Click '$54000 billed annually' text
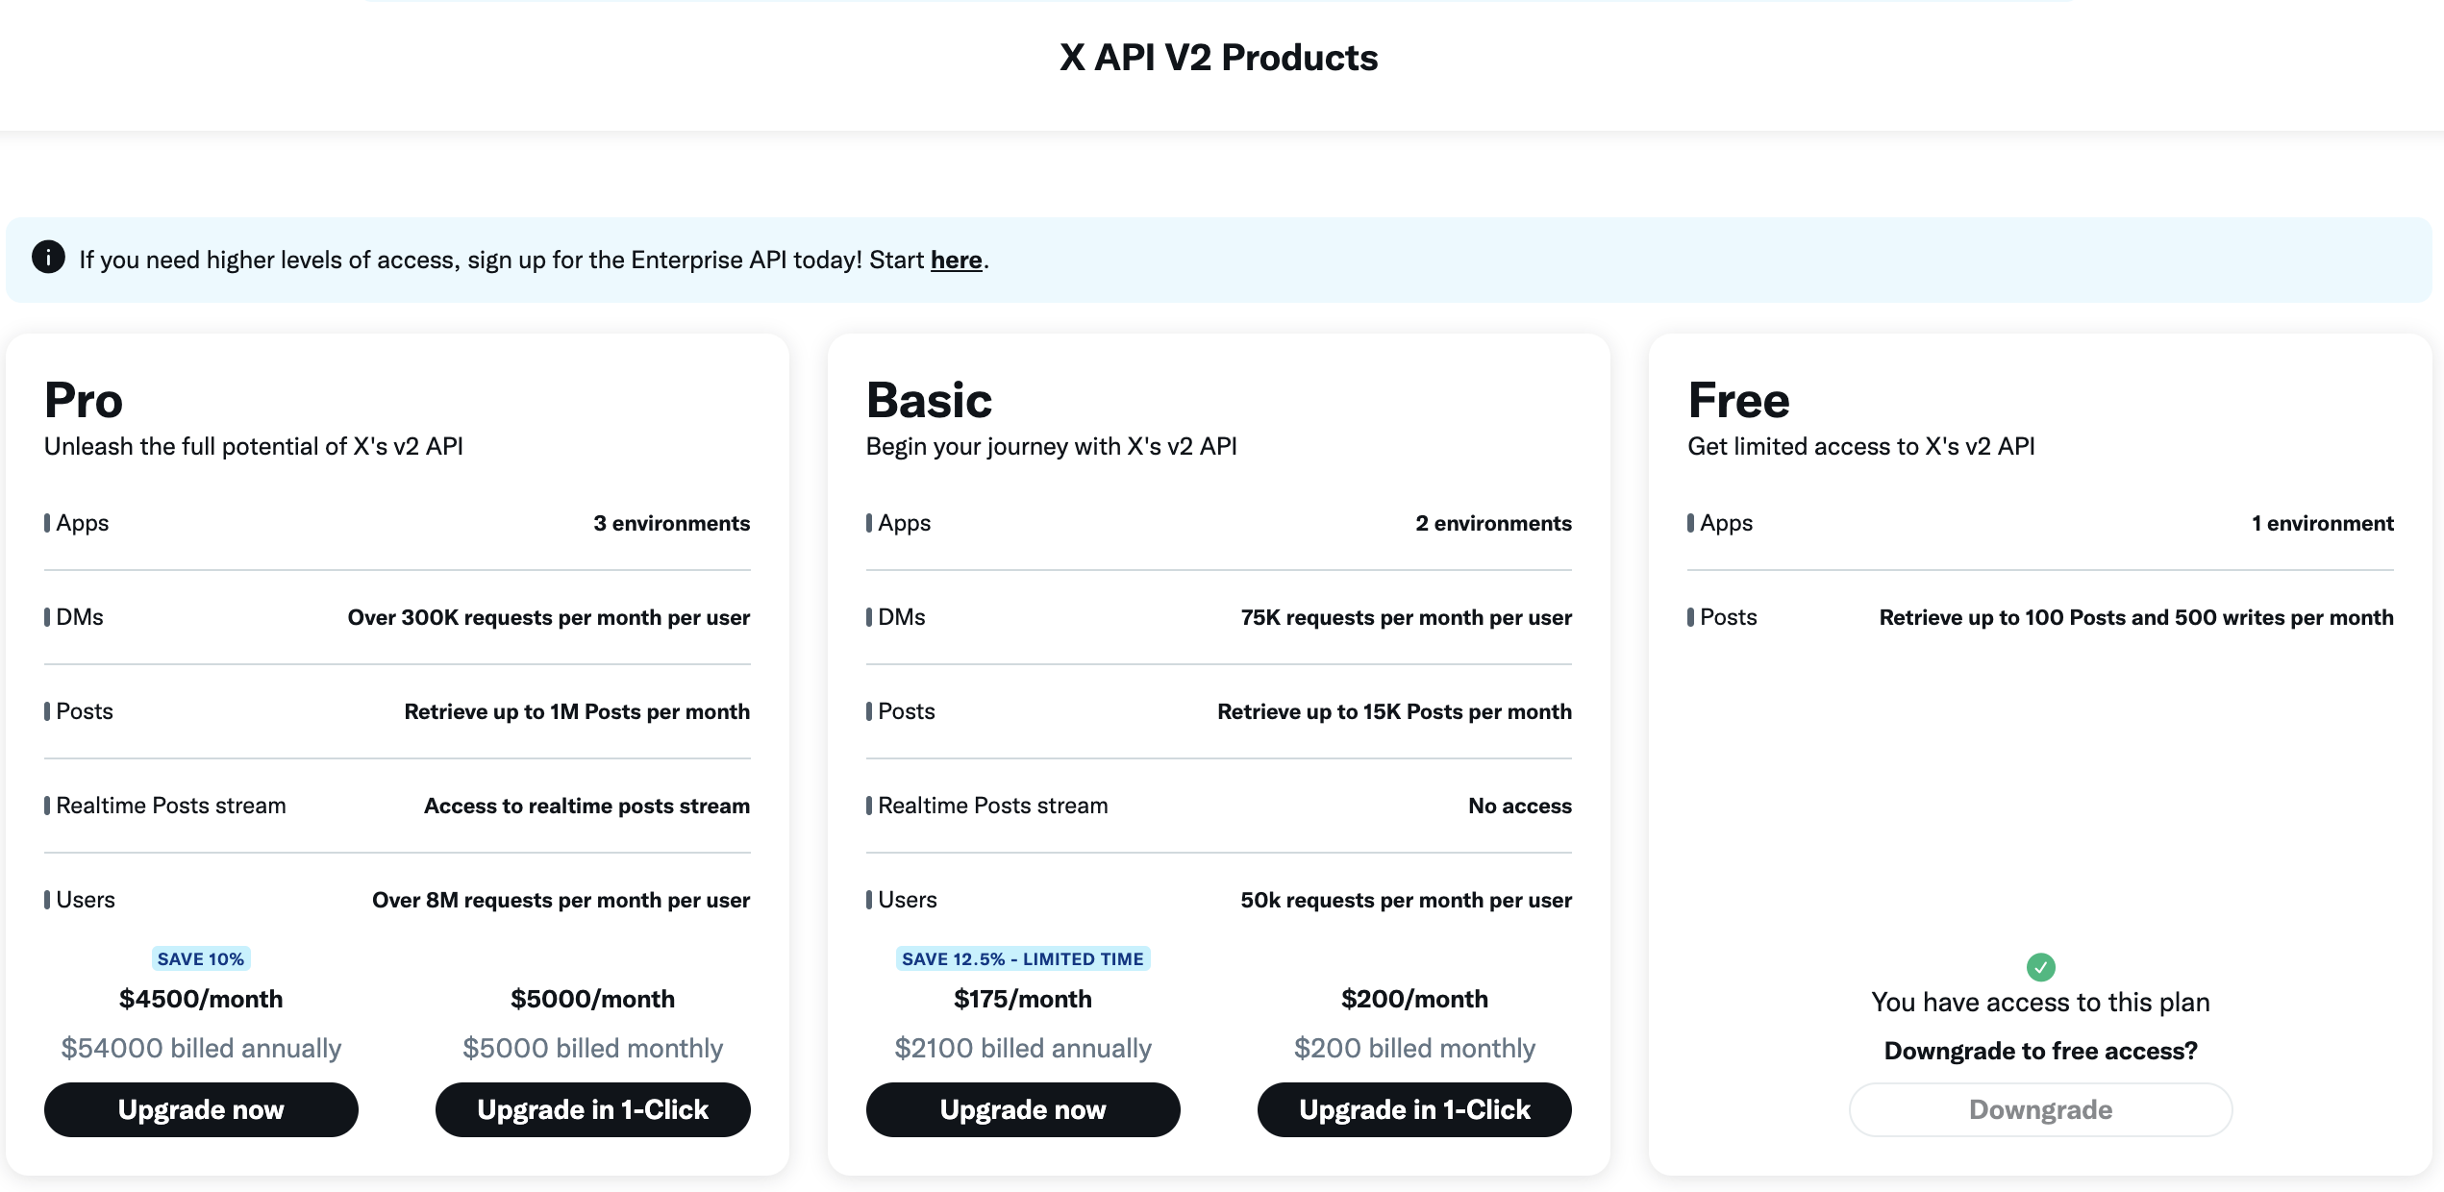Screen dimensions: 2444x1192 coord(201,1048)
